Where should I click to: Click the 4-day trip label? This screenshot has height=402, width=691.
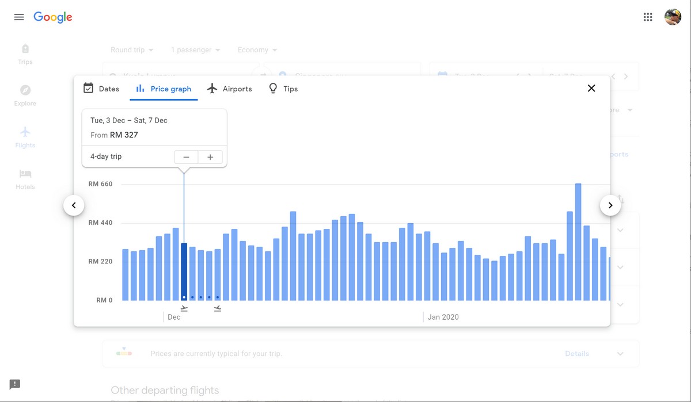click(x=106, y=156)
